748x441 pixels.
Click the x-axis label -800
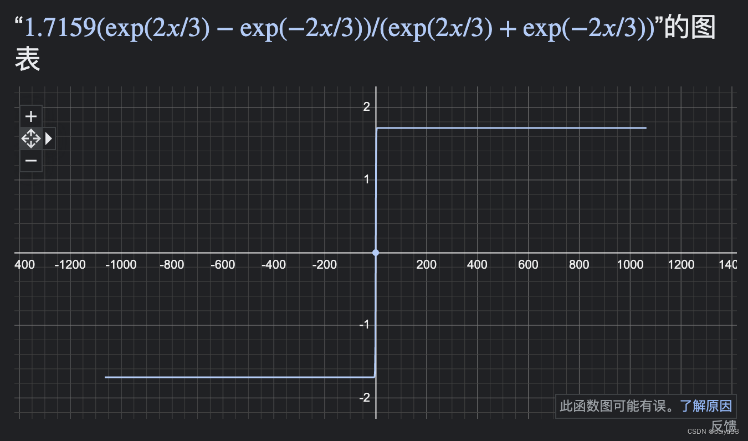(x=172, y=264)
